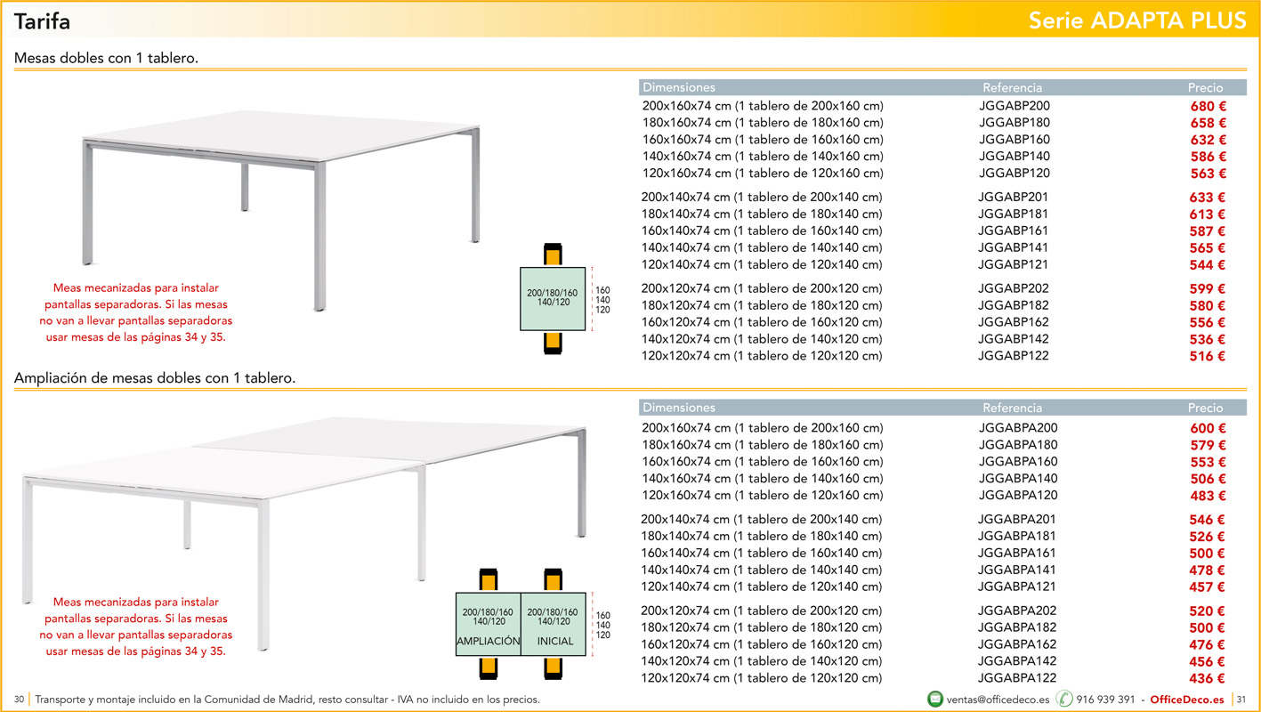Image resolution: width=1261 pixels, height=712 pixels.
Task: Click the Precio header in second table
Action: (x=1206, y=408)
